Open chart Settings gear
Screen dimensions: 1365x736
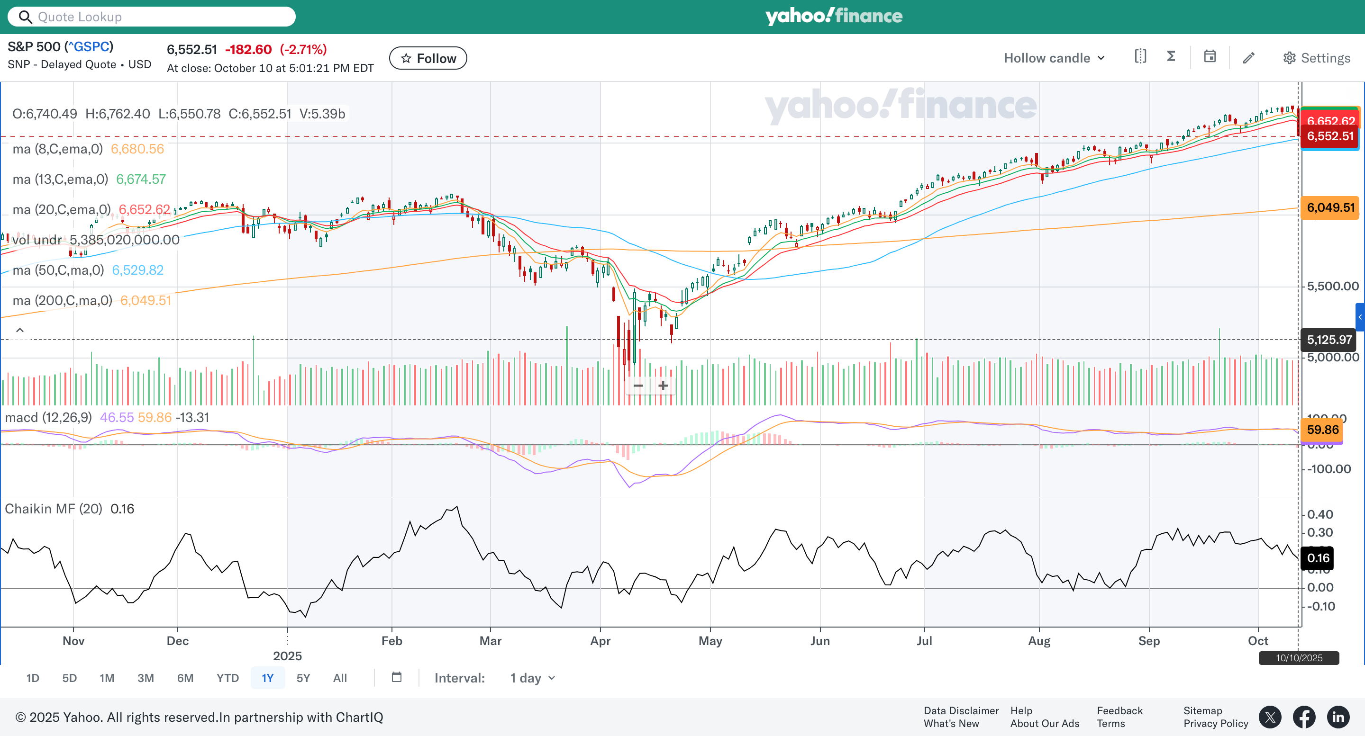pos(1316,58)
